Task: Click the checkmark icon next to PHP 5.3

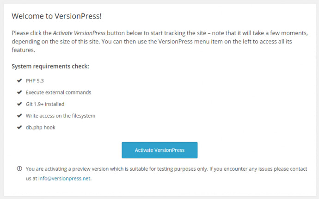Action: coord(19,81)
